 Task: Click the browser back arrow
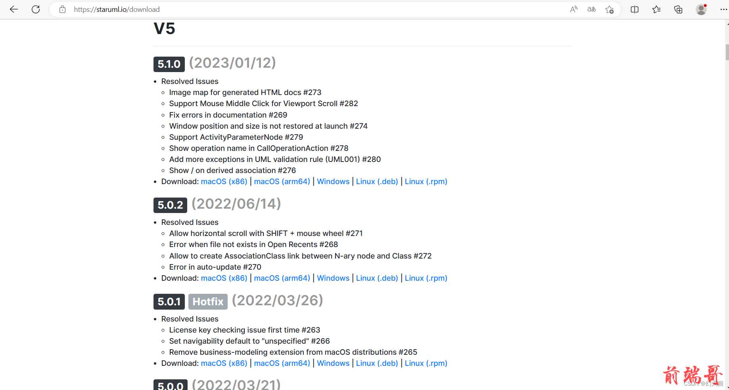pos(14,10)
